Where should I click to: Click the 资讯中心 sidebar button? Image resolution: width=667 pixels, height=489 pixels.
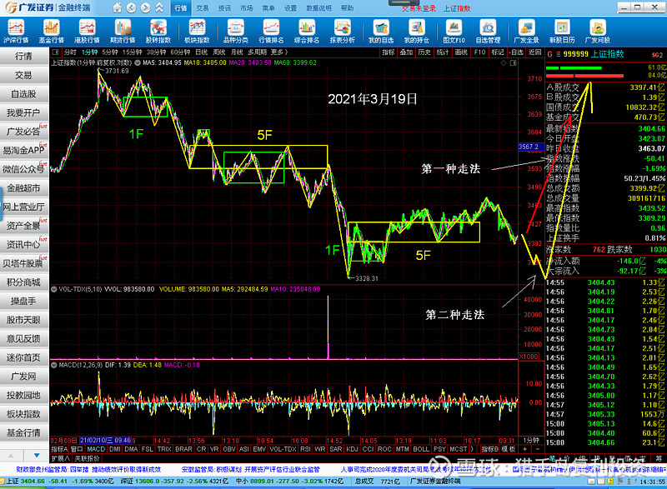[x=24, y=244]
